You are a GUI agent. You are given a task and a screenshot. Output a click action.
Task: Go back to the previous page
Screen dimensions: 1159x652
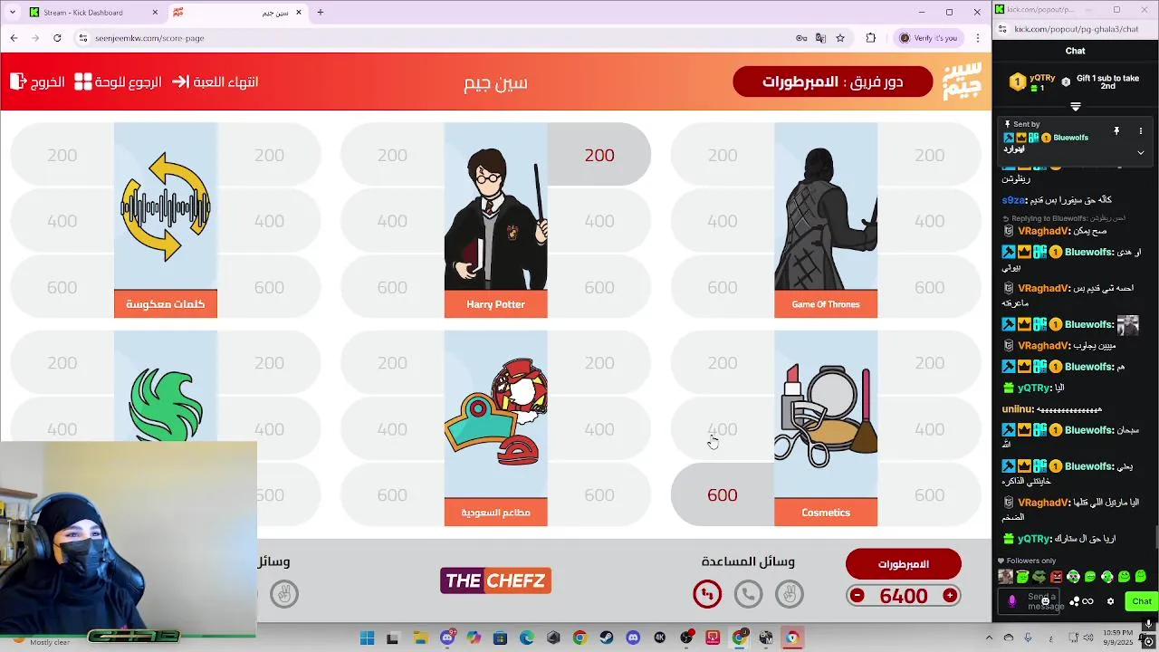tap(14, 38)
